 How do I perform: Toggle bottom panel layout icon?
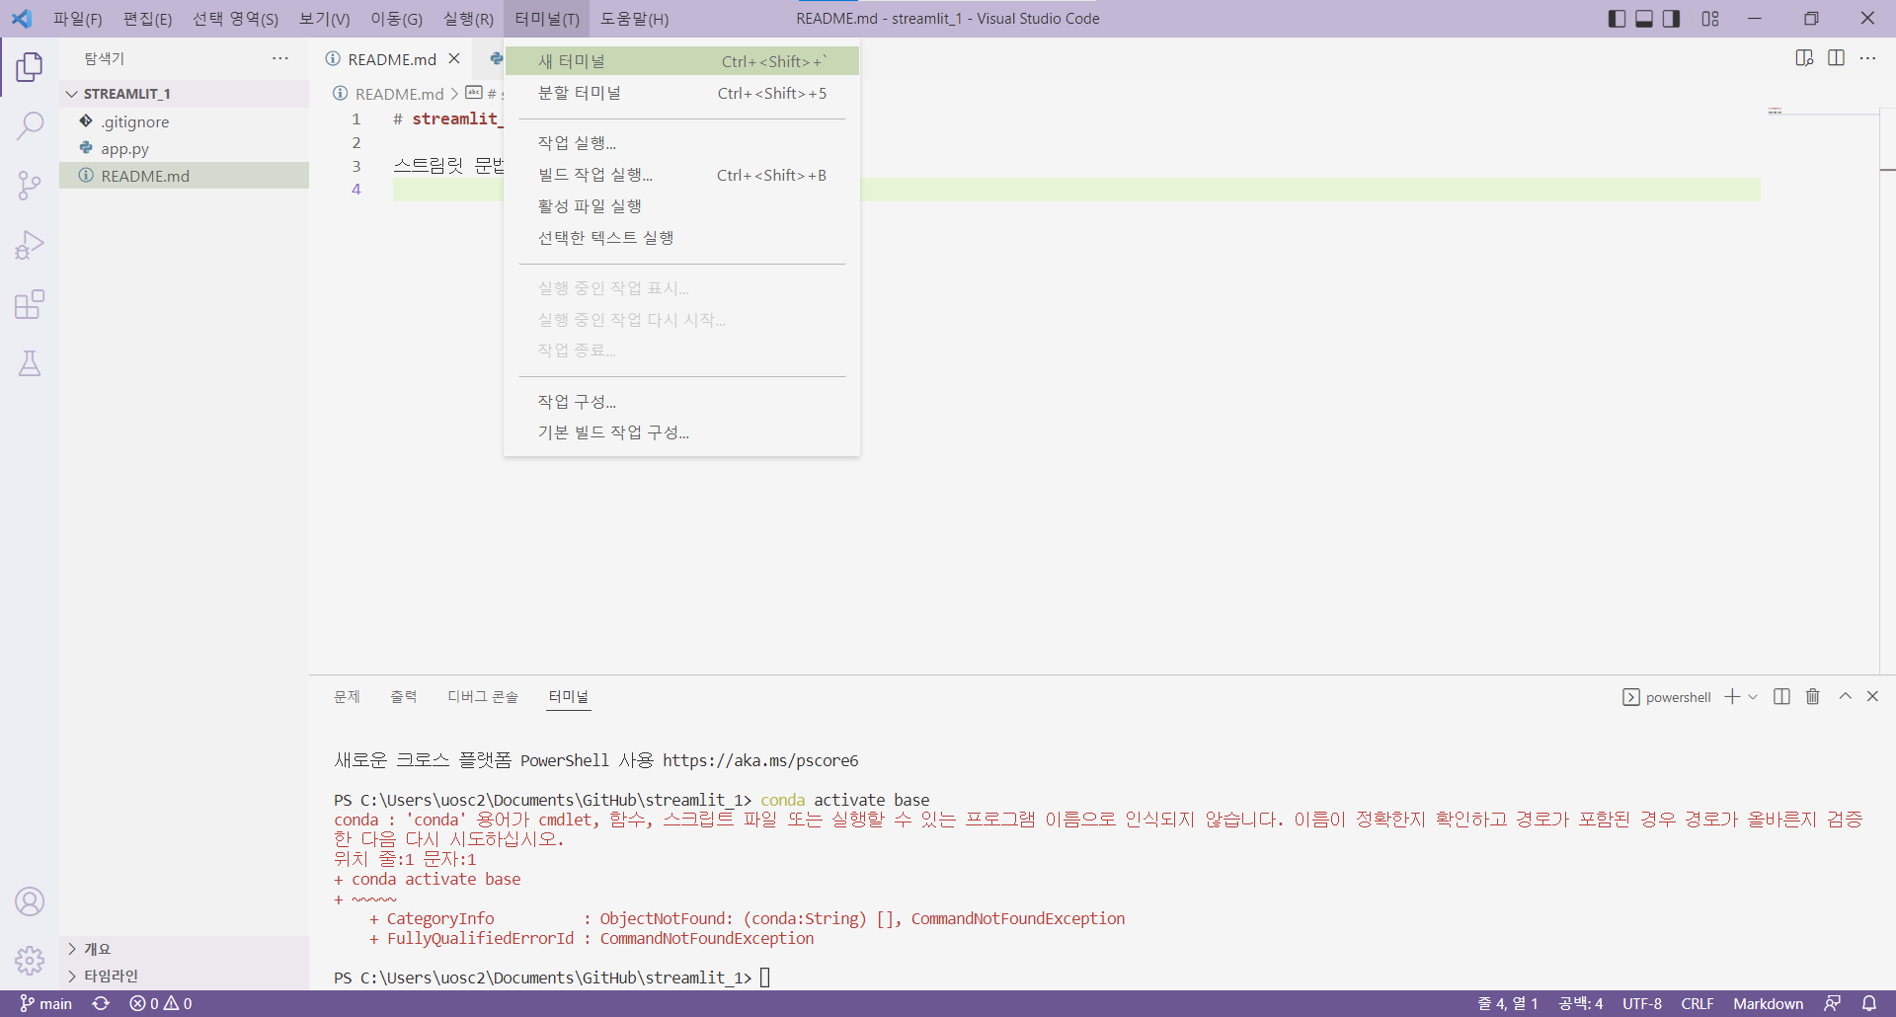click(x=1644, y=19)
